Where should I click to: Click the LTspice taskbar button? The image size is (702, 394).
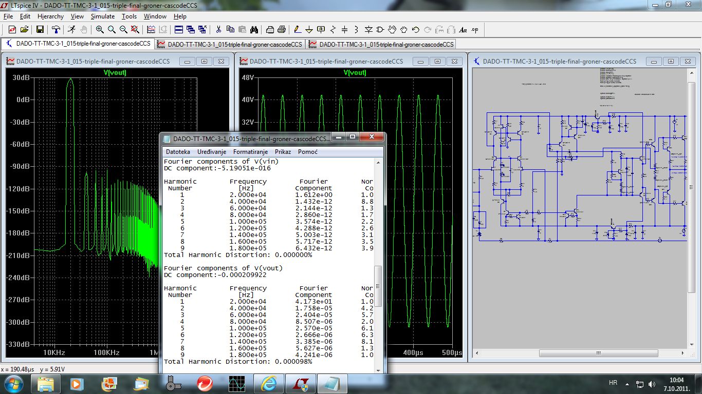click(301, 383)
